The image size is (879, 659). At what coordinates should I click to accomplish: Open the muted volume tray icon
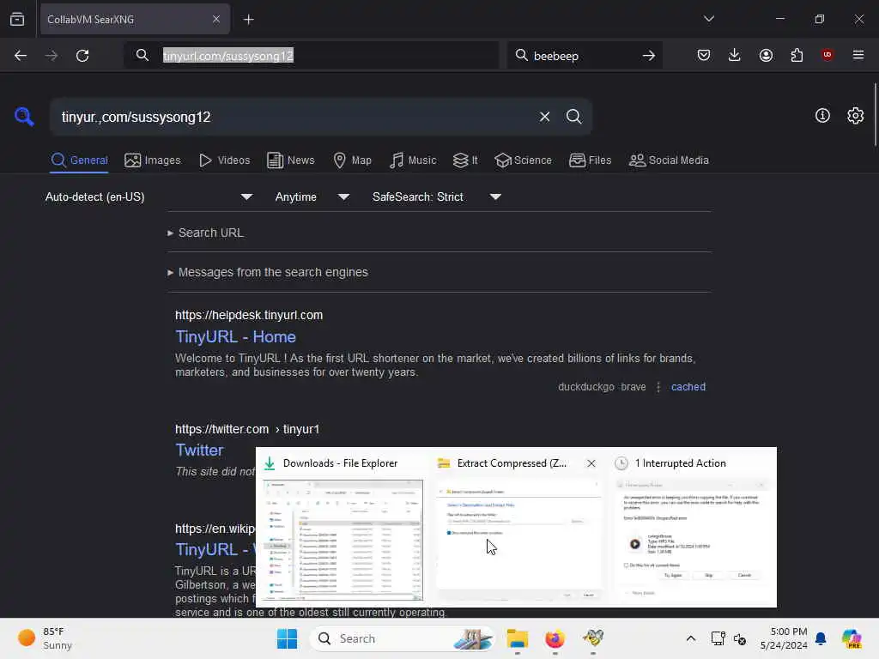tap(739, 638)
